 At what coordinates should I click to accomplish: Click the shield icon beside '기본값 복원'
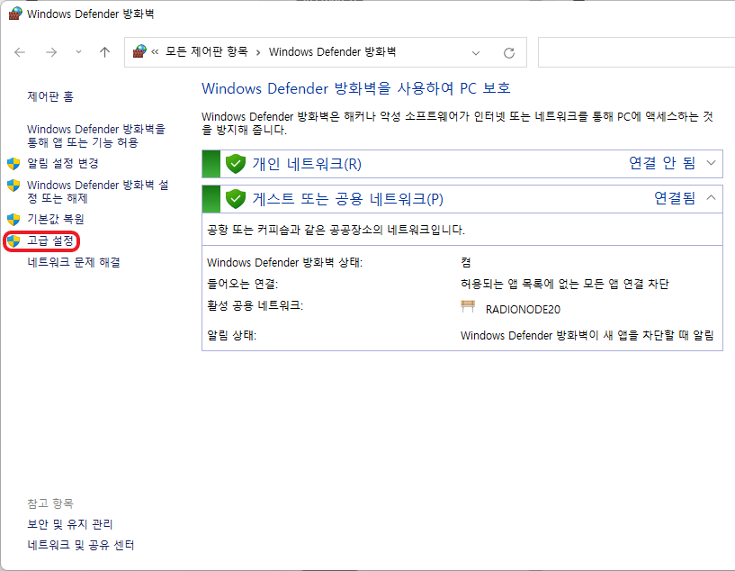coord(13,219)
